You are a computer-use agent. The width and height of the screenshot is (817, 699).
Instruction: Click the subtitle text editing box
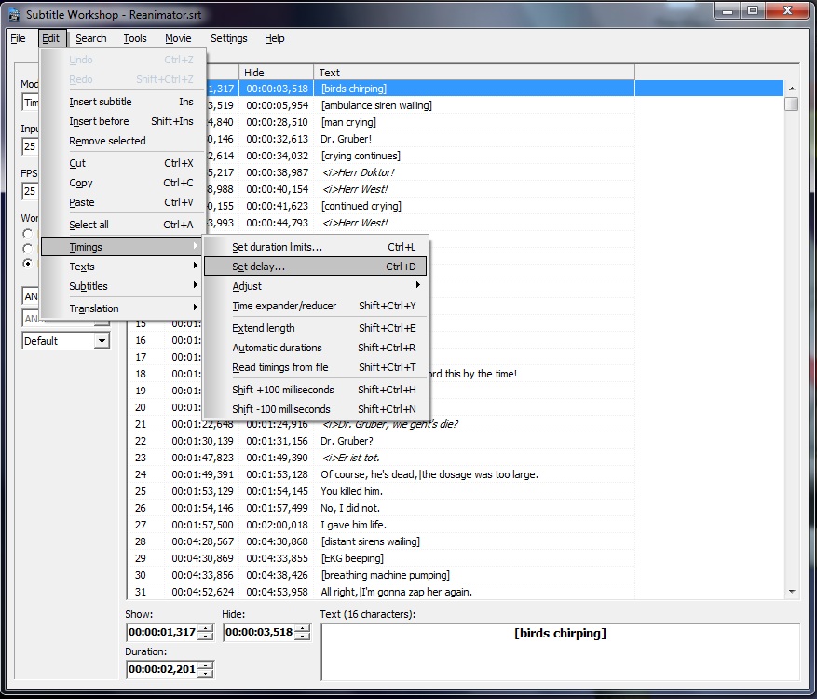pyautogui.click(x=560, y=652)
